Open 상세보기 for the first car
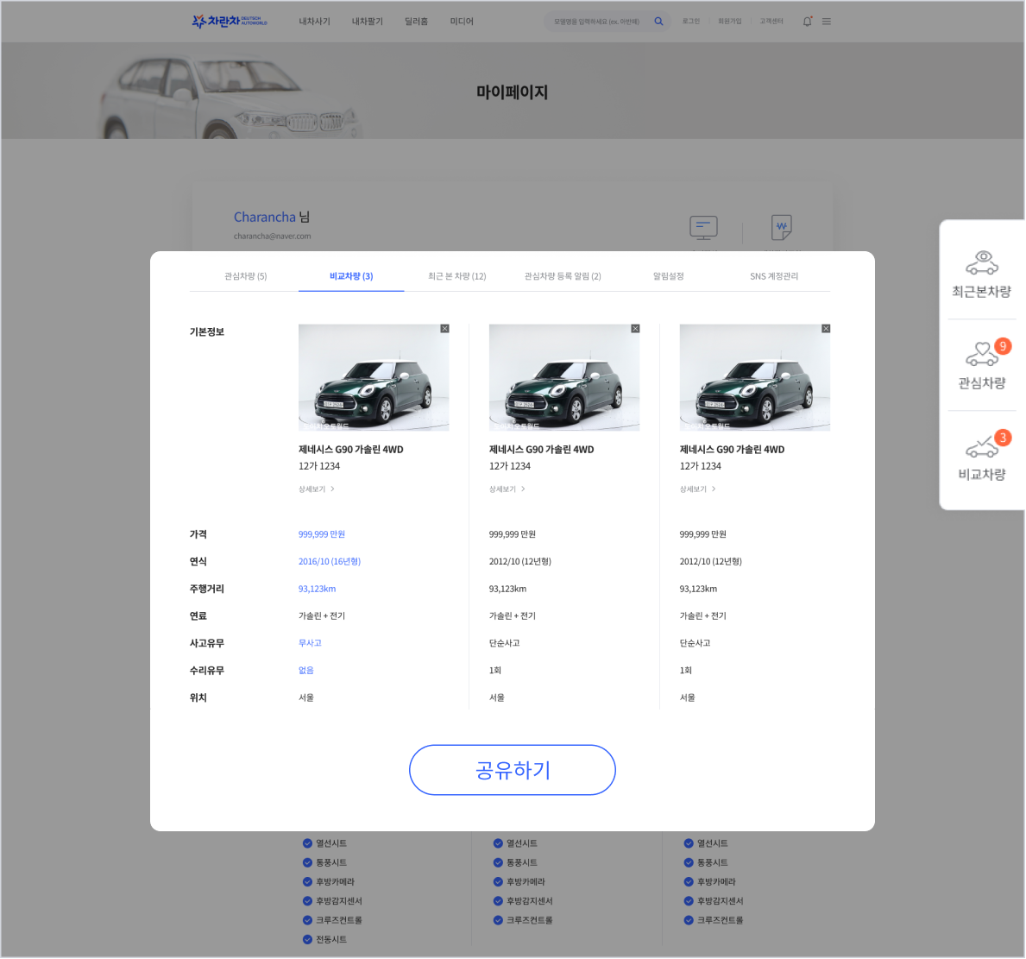The image size is (1026, 959). click(317, 489)
